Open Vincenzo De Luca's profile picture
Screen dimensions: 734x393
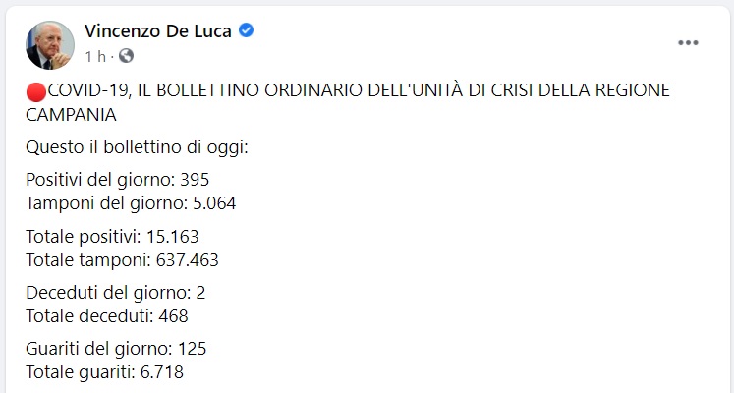click(x=49, y=44)
